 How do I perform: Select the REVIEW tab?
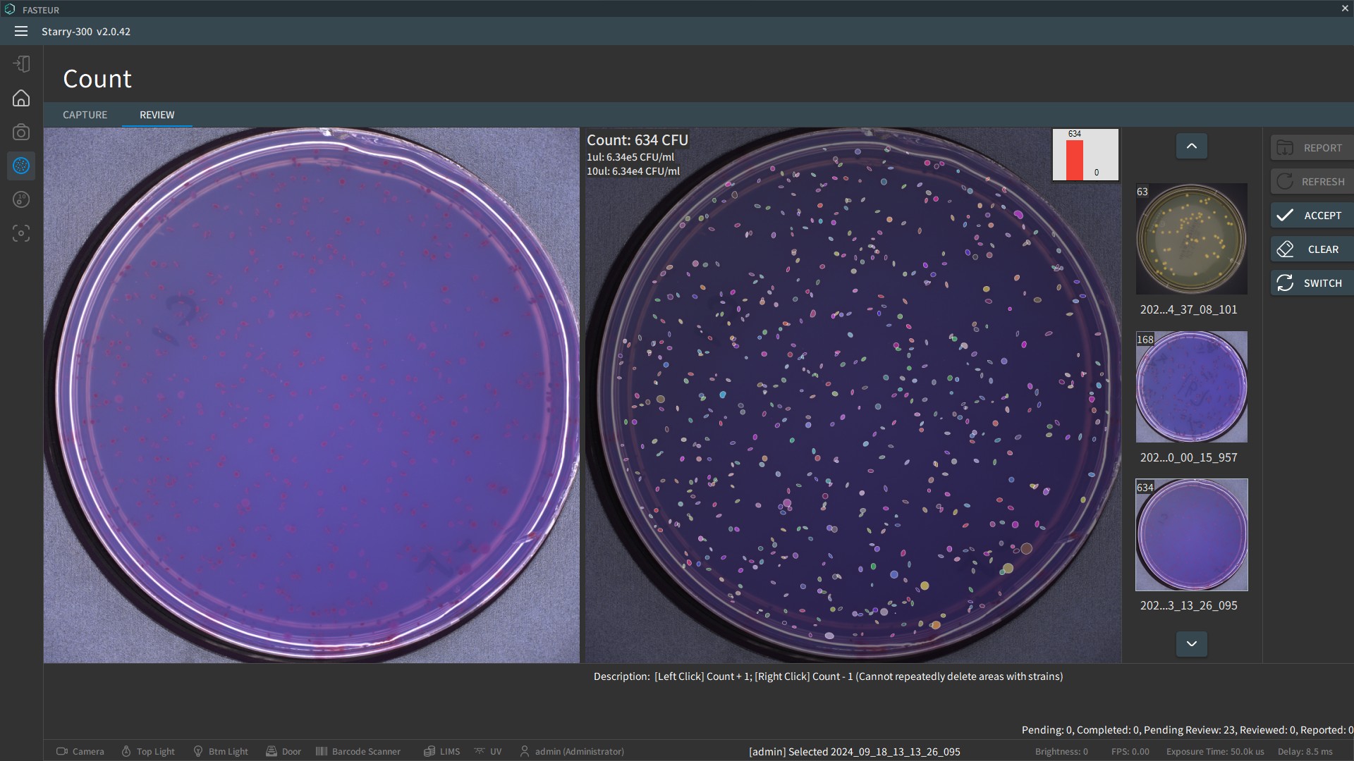157,115
